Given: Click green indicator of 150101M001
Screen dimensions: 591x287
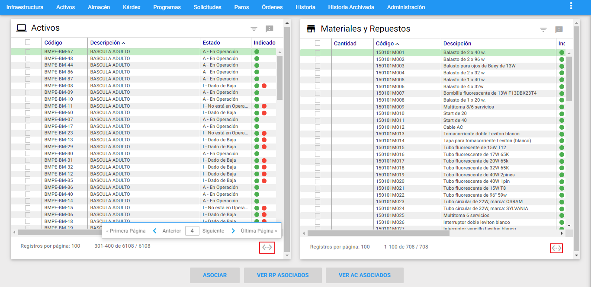Looking at the screenshot, I should pos(562,53).
